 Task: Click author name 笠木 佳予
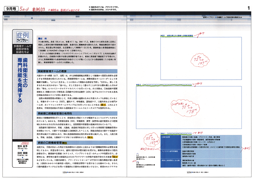22,146
